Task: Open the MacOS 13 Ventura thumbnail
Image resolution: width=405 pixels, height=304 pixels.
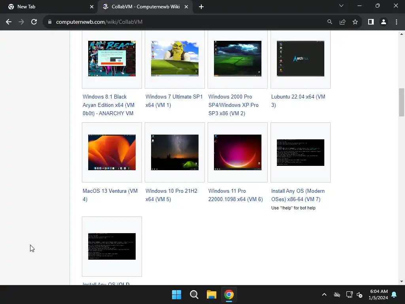Action: point(112,152)
